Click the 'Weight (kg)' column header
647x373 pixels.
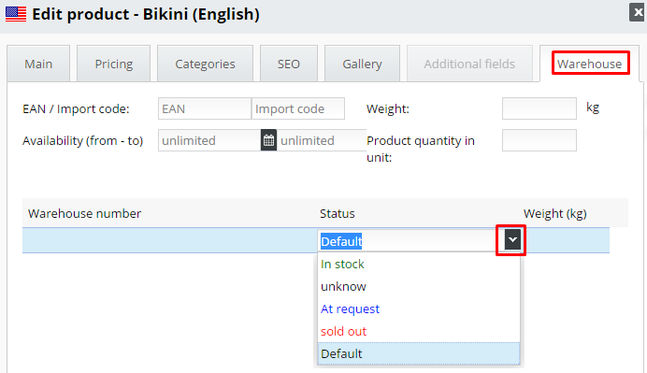point(555,213)
